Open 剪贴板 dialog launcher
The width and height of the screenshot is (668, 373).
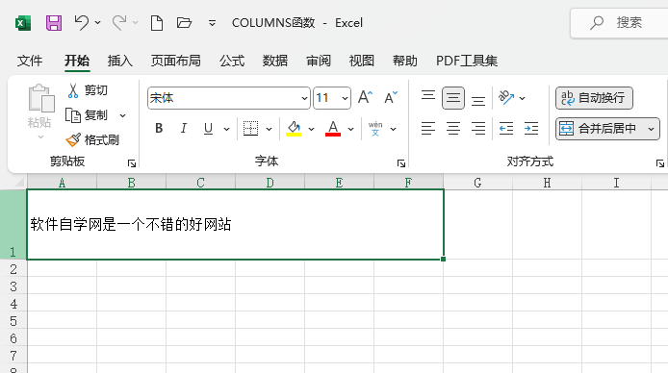click(x=132, y=163)
